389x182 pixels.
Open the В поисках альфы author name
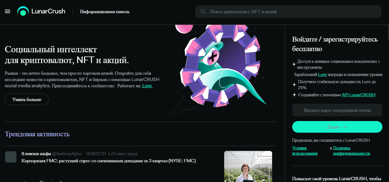(x=36, y=154)
